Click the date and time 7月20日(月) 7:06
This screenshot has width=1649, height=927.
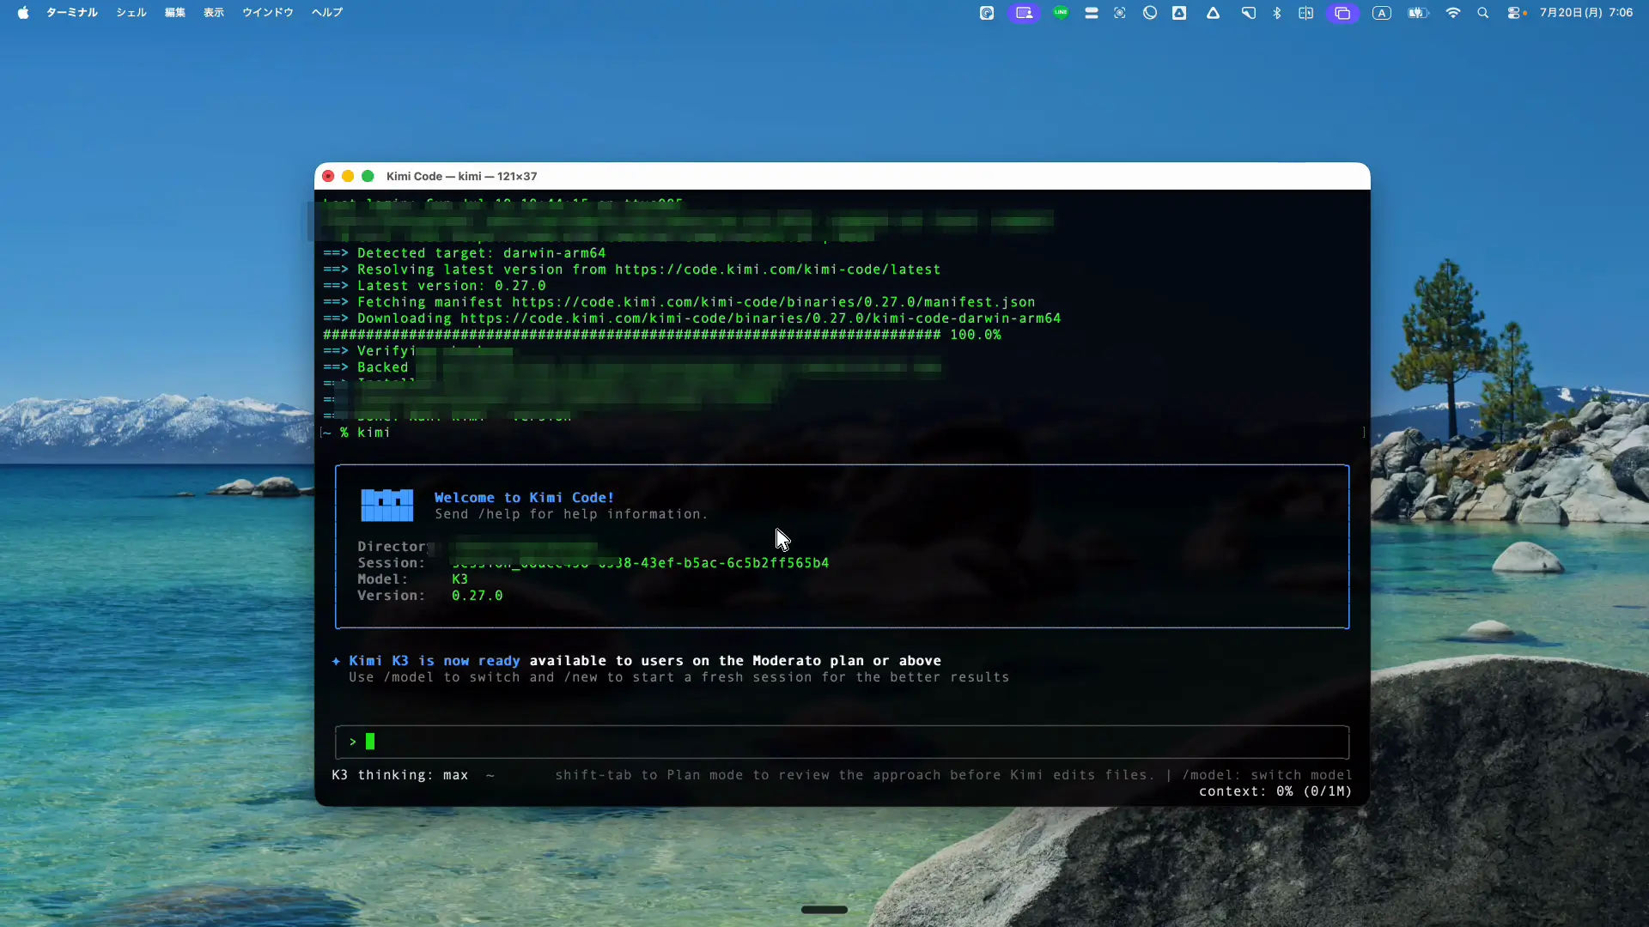pyautogui.click(x=1586, y=13)
